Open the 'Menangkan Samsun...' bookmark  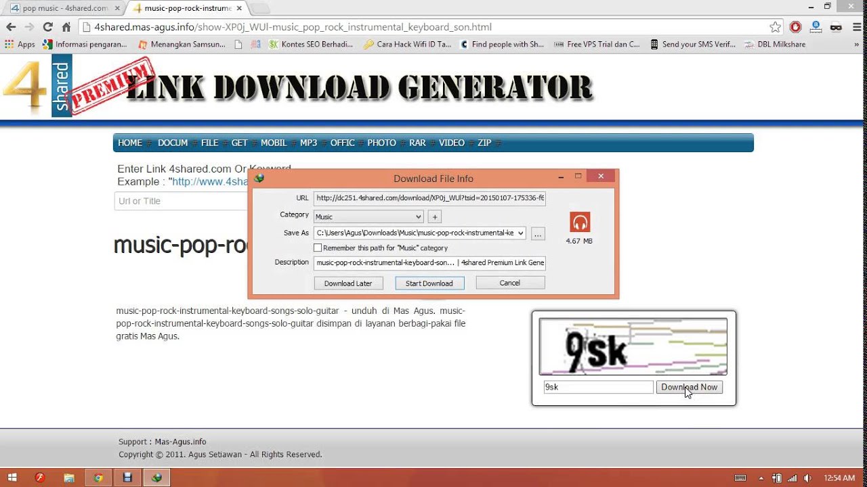(x=182, y=45)
